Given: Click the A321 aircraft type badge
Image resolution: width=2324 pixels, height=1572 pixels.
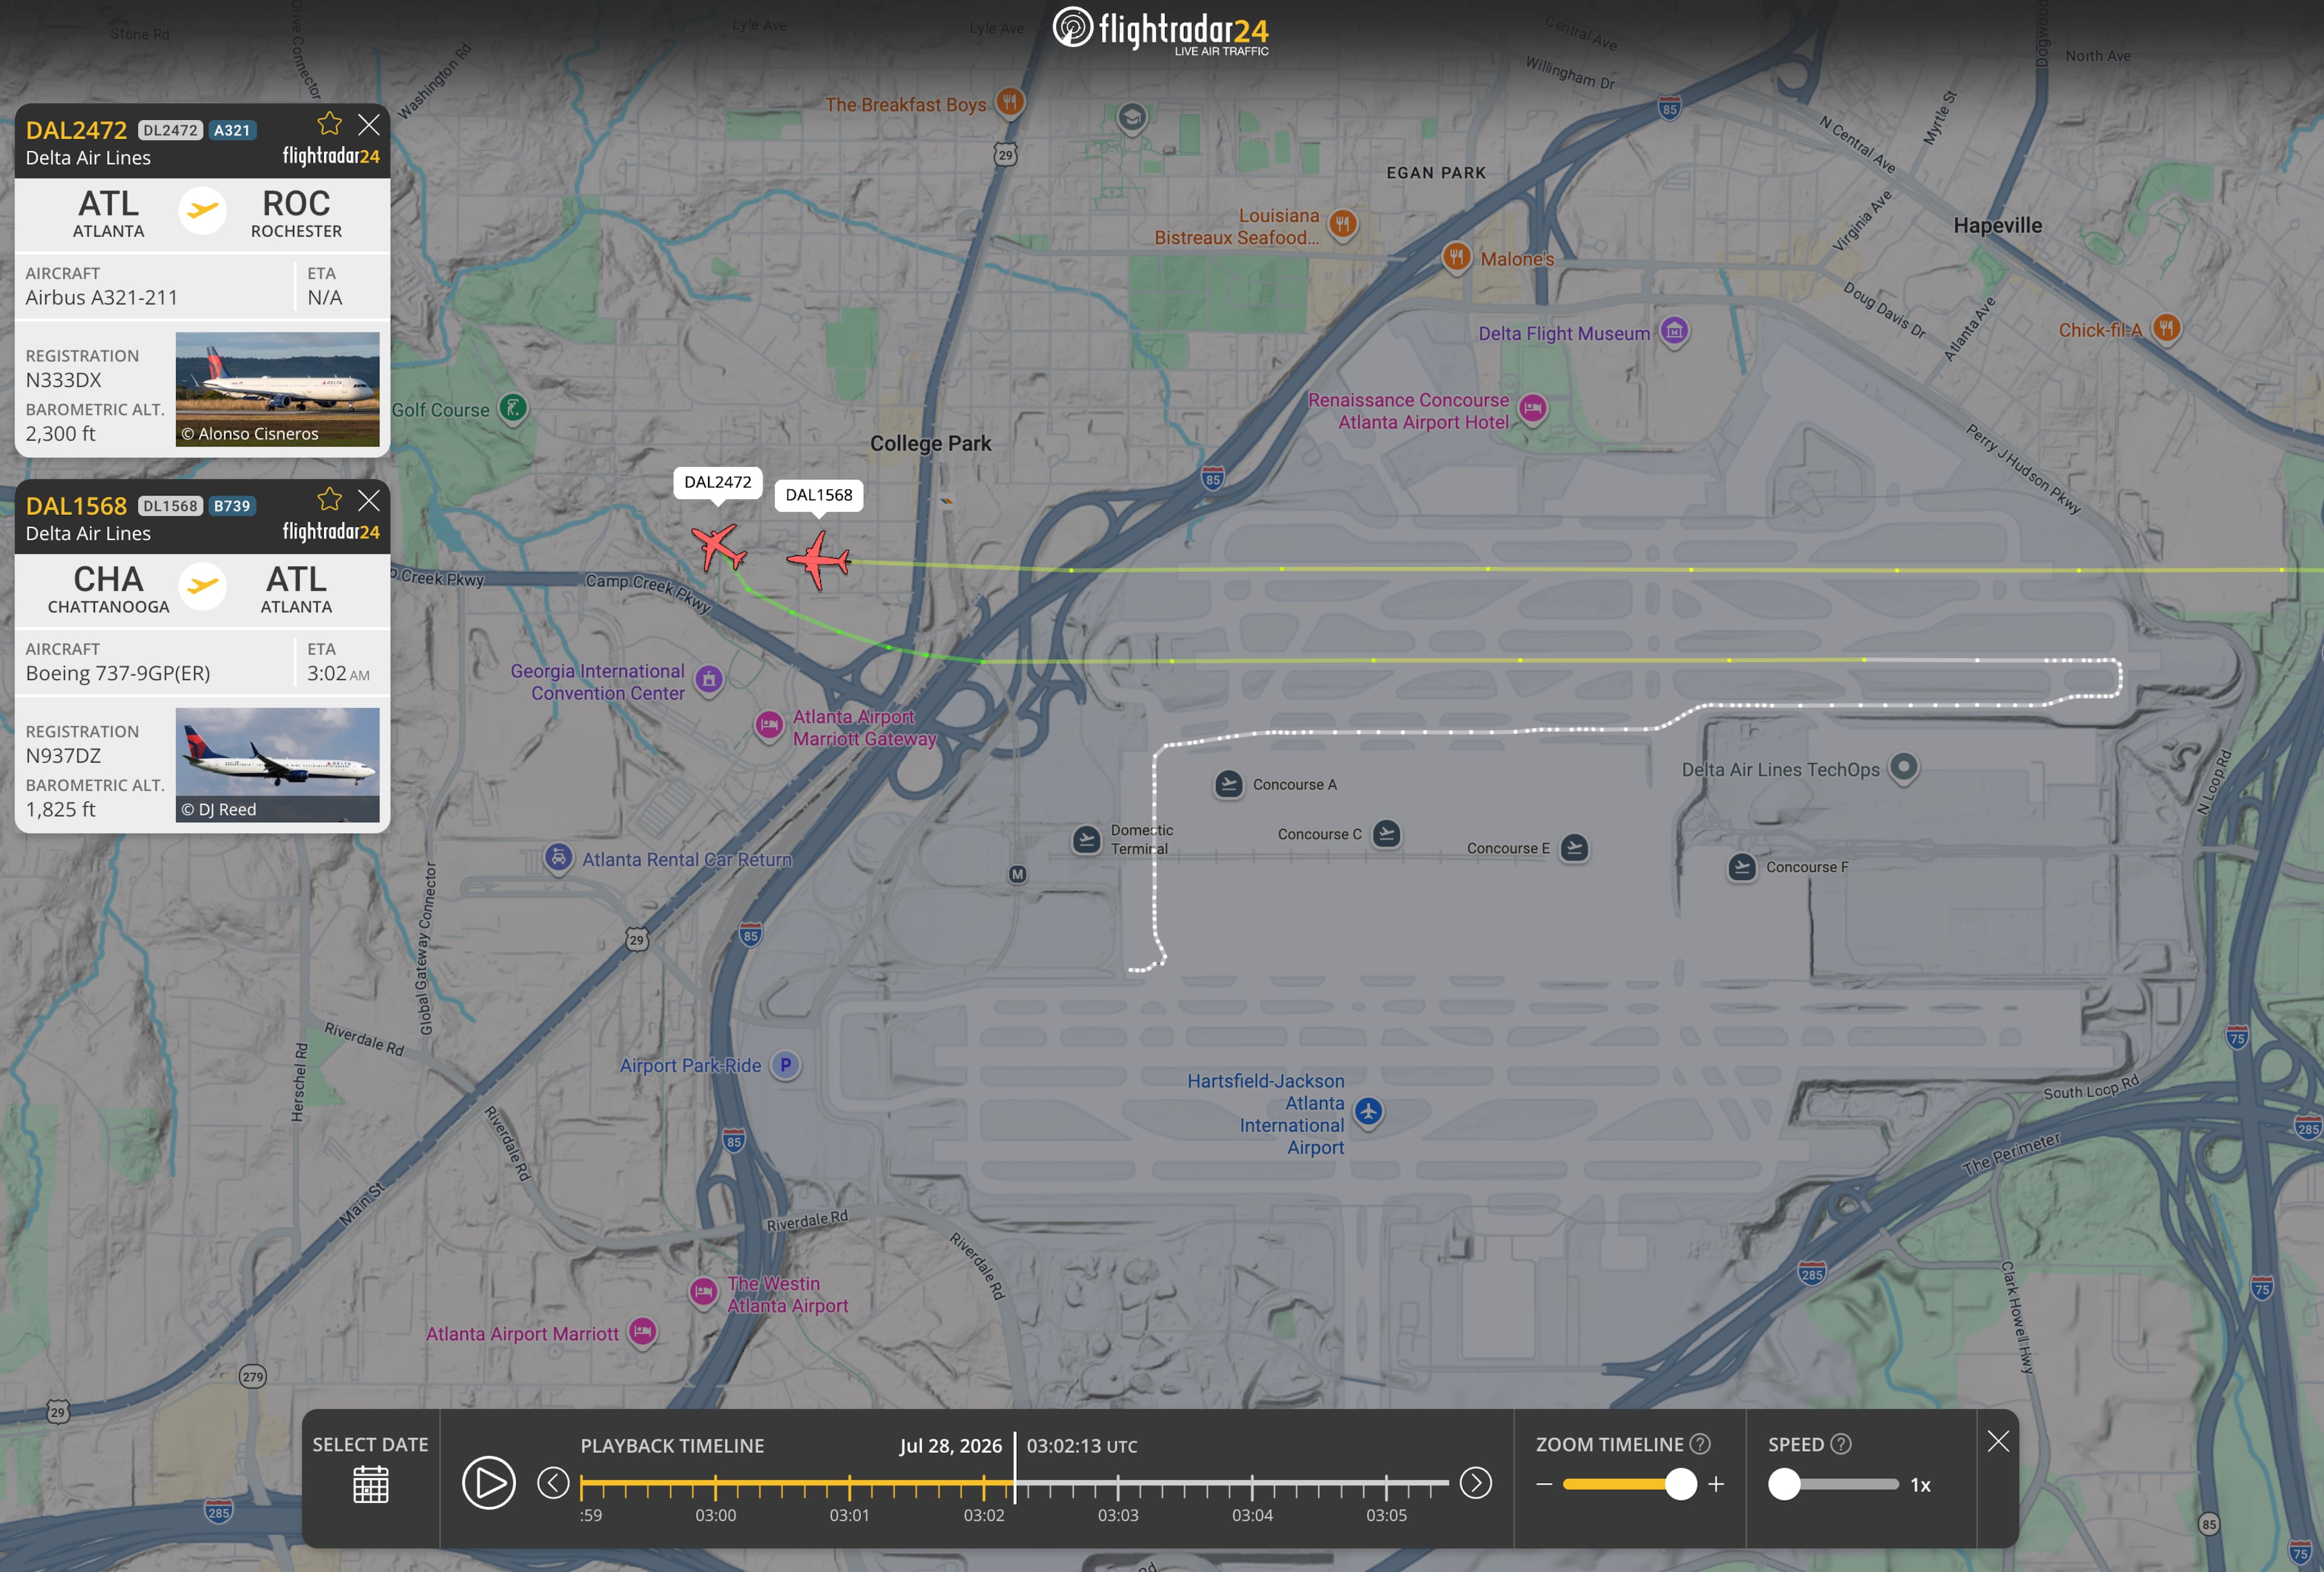Looking at the screenshot, I should click(232, 130).
